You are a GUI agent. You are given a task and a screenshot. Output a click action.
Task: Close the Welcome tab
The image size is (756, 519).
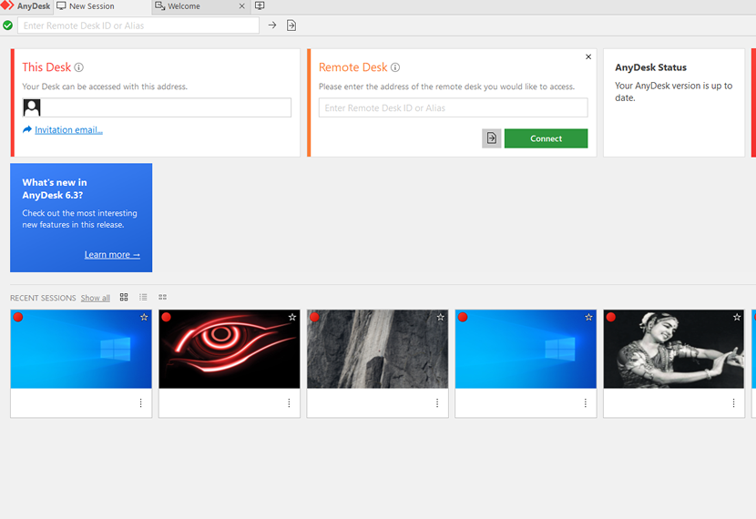242,6
